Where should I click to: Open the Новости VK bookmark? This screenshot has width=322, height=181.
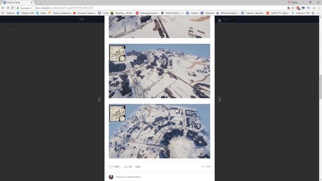coord(192,13)
